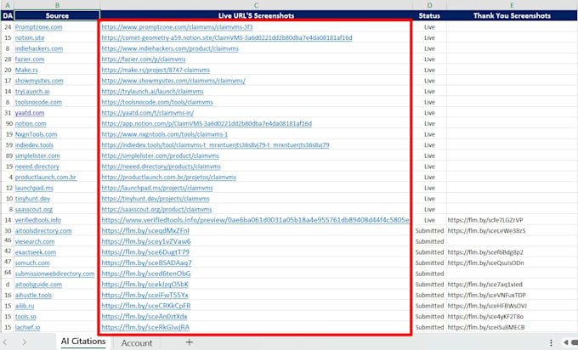Open the tools.so source link
This screenshot has width=578, height=350.
pos(25,316)
